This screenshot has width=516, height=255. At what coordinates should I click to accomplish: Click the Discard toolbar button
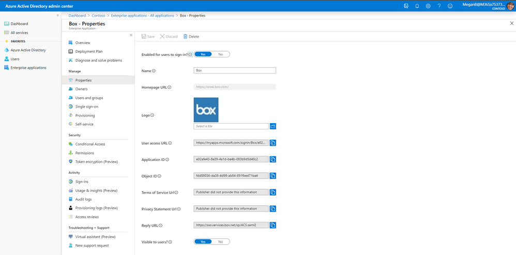[x=169, y=37]
